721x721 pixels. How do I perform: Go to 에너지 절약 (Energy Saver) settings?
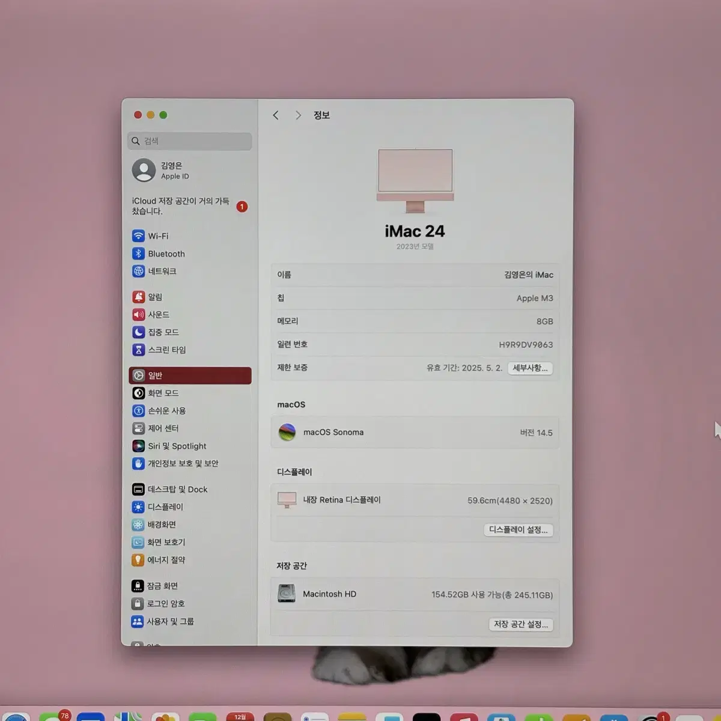[x=190, y=559]
